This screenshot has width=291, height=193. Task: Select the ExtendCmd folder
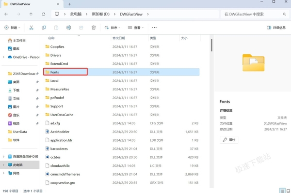[121, 64]
